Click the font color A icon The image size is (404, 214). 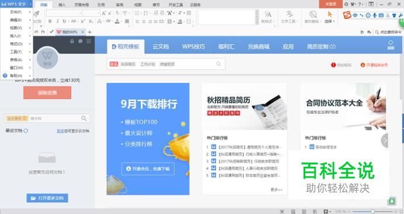click(117, 22)
